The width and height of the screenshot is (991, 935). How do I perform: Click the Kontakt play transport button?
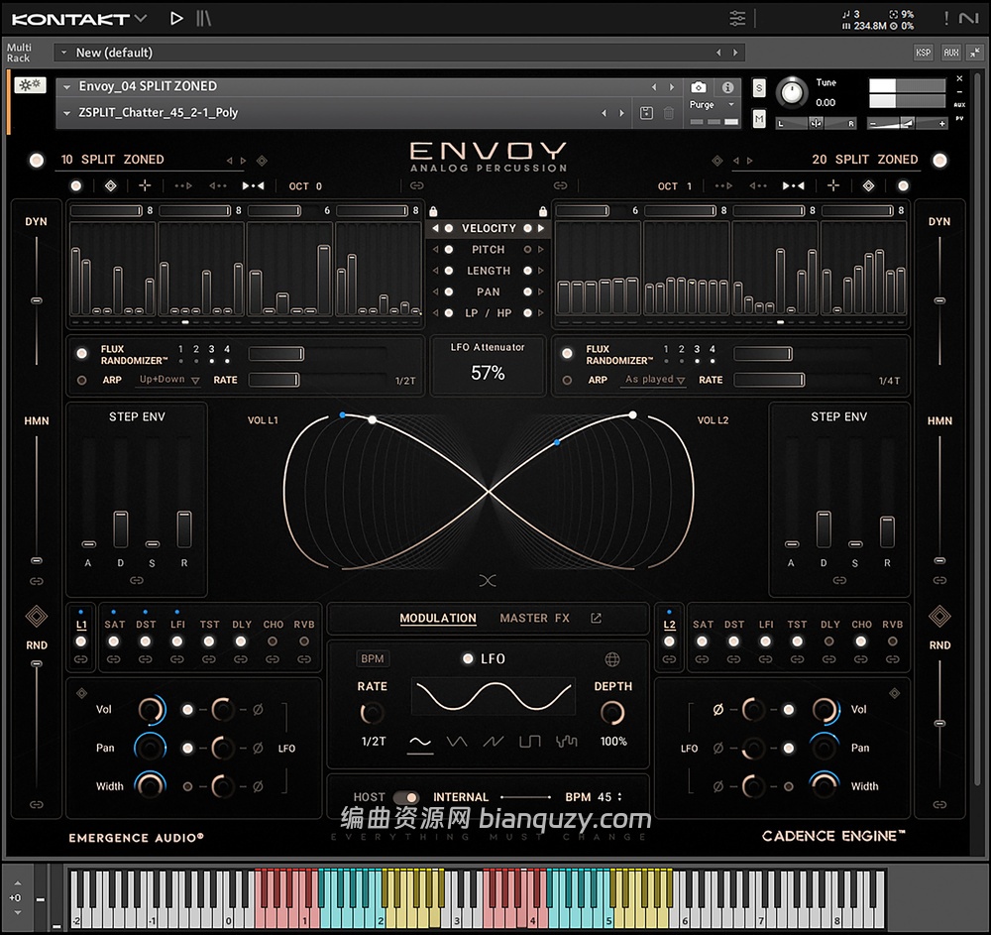pos(177,18)
